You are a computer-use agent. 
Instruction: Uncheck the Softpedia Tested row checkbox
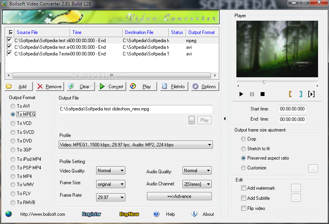pos(9,53)
